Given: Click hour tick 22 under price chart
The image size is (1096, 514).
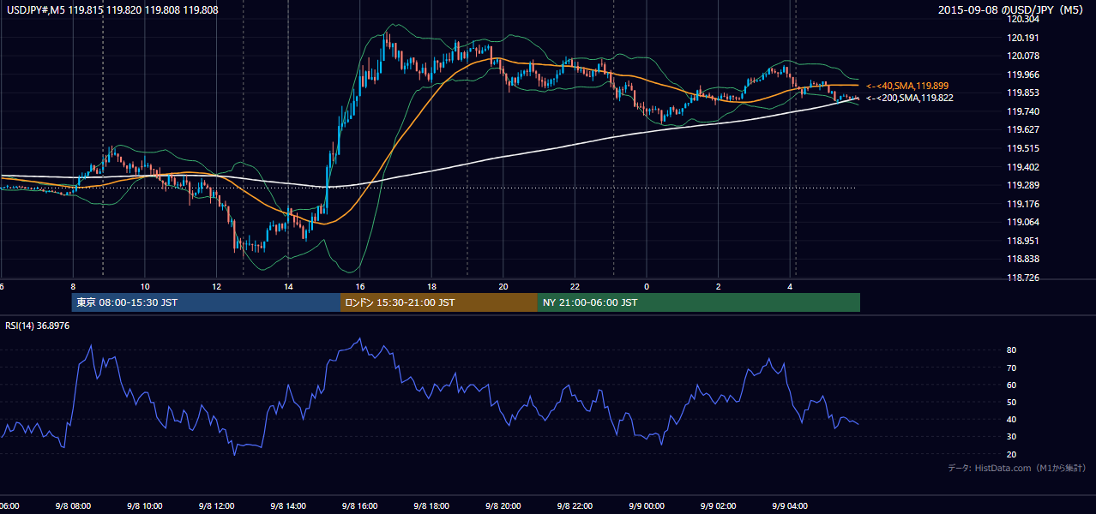Looking at the screenshot, I should click(x=575, y=286).
